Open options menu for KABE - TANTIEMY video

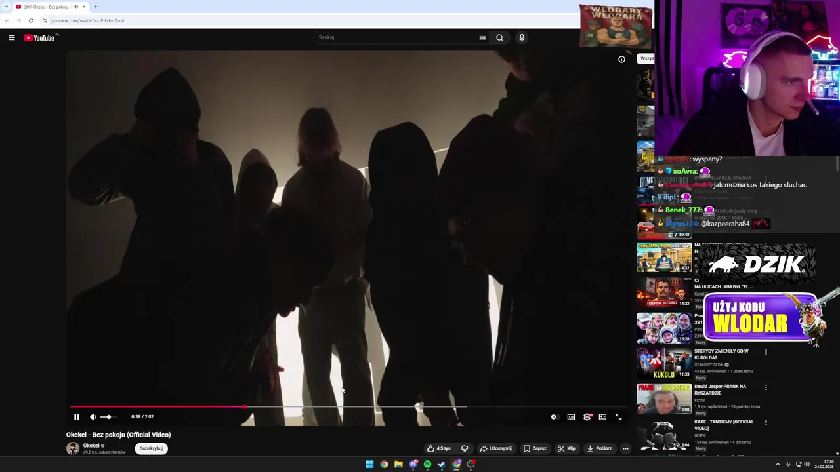point(766,423)
